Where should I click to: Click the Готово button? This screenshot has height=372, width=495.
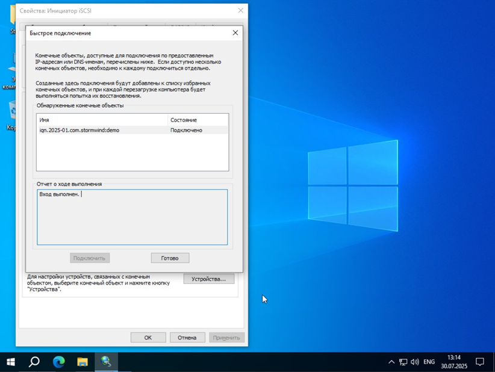pos(170,258)
